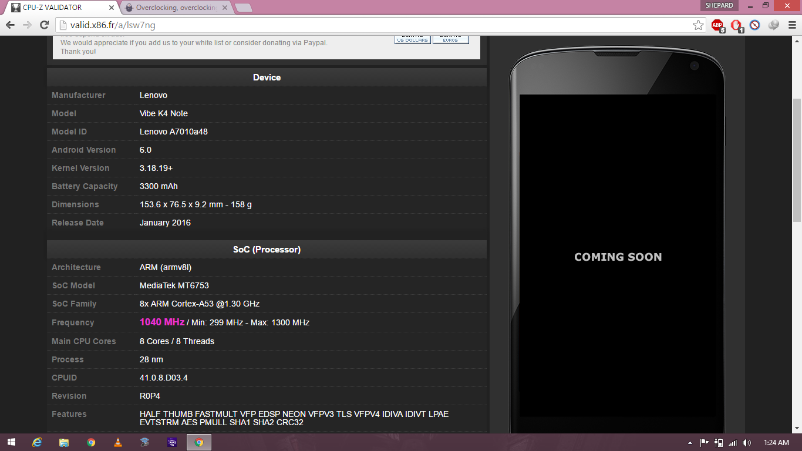Click the HALF THUMB FASTMULT features text

[294, 418]
